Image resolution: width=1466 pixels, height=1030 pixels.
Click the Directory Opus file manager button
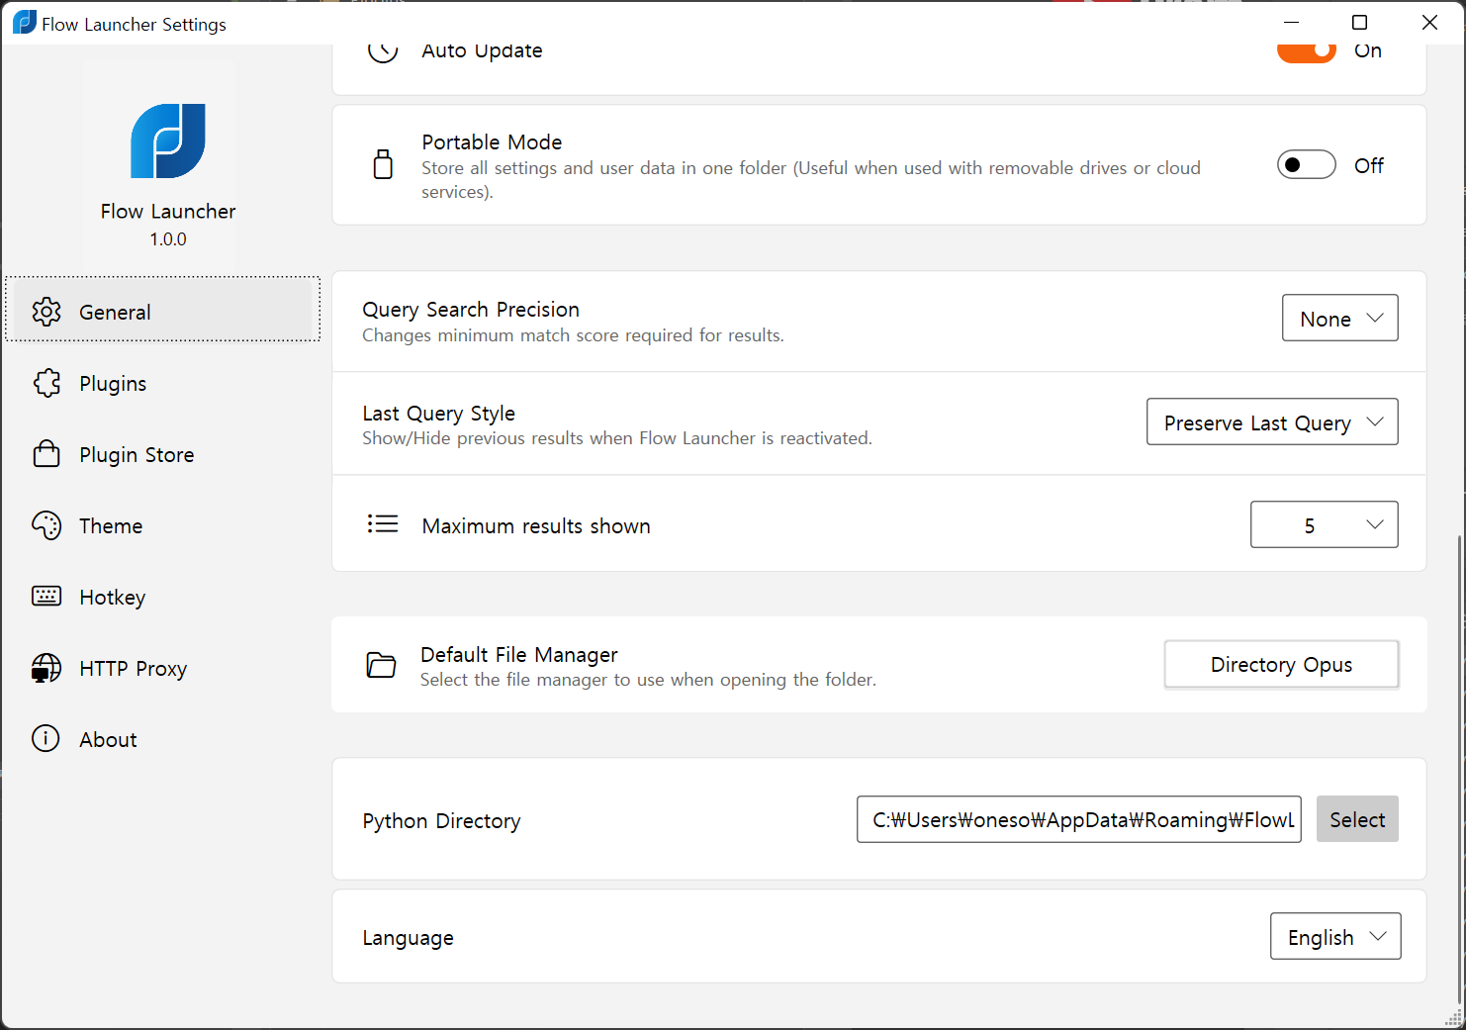pos(1281,664)
